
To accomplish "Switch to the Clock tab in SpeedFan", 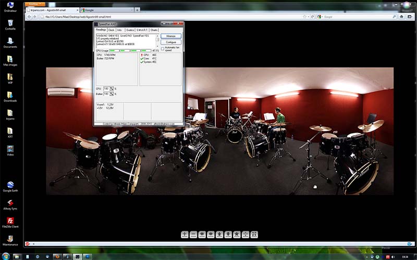I will tap(111, 30).
